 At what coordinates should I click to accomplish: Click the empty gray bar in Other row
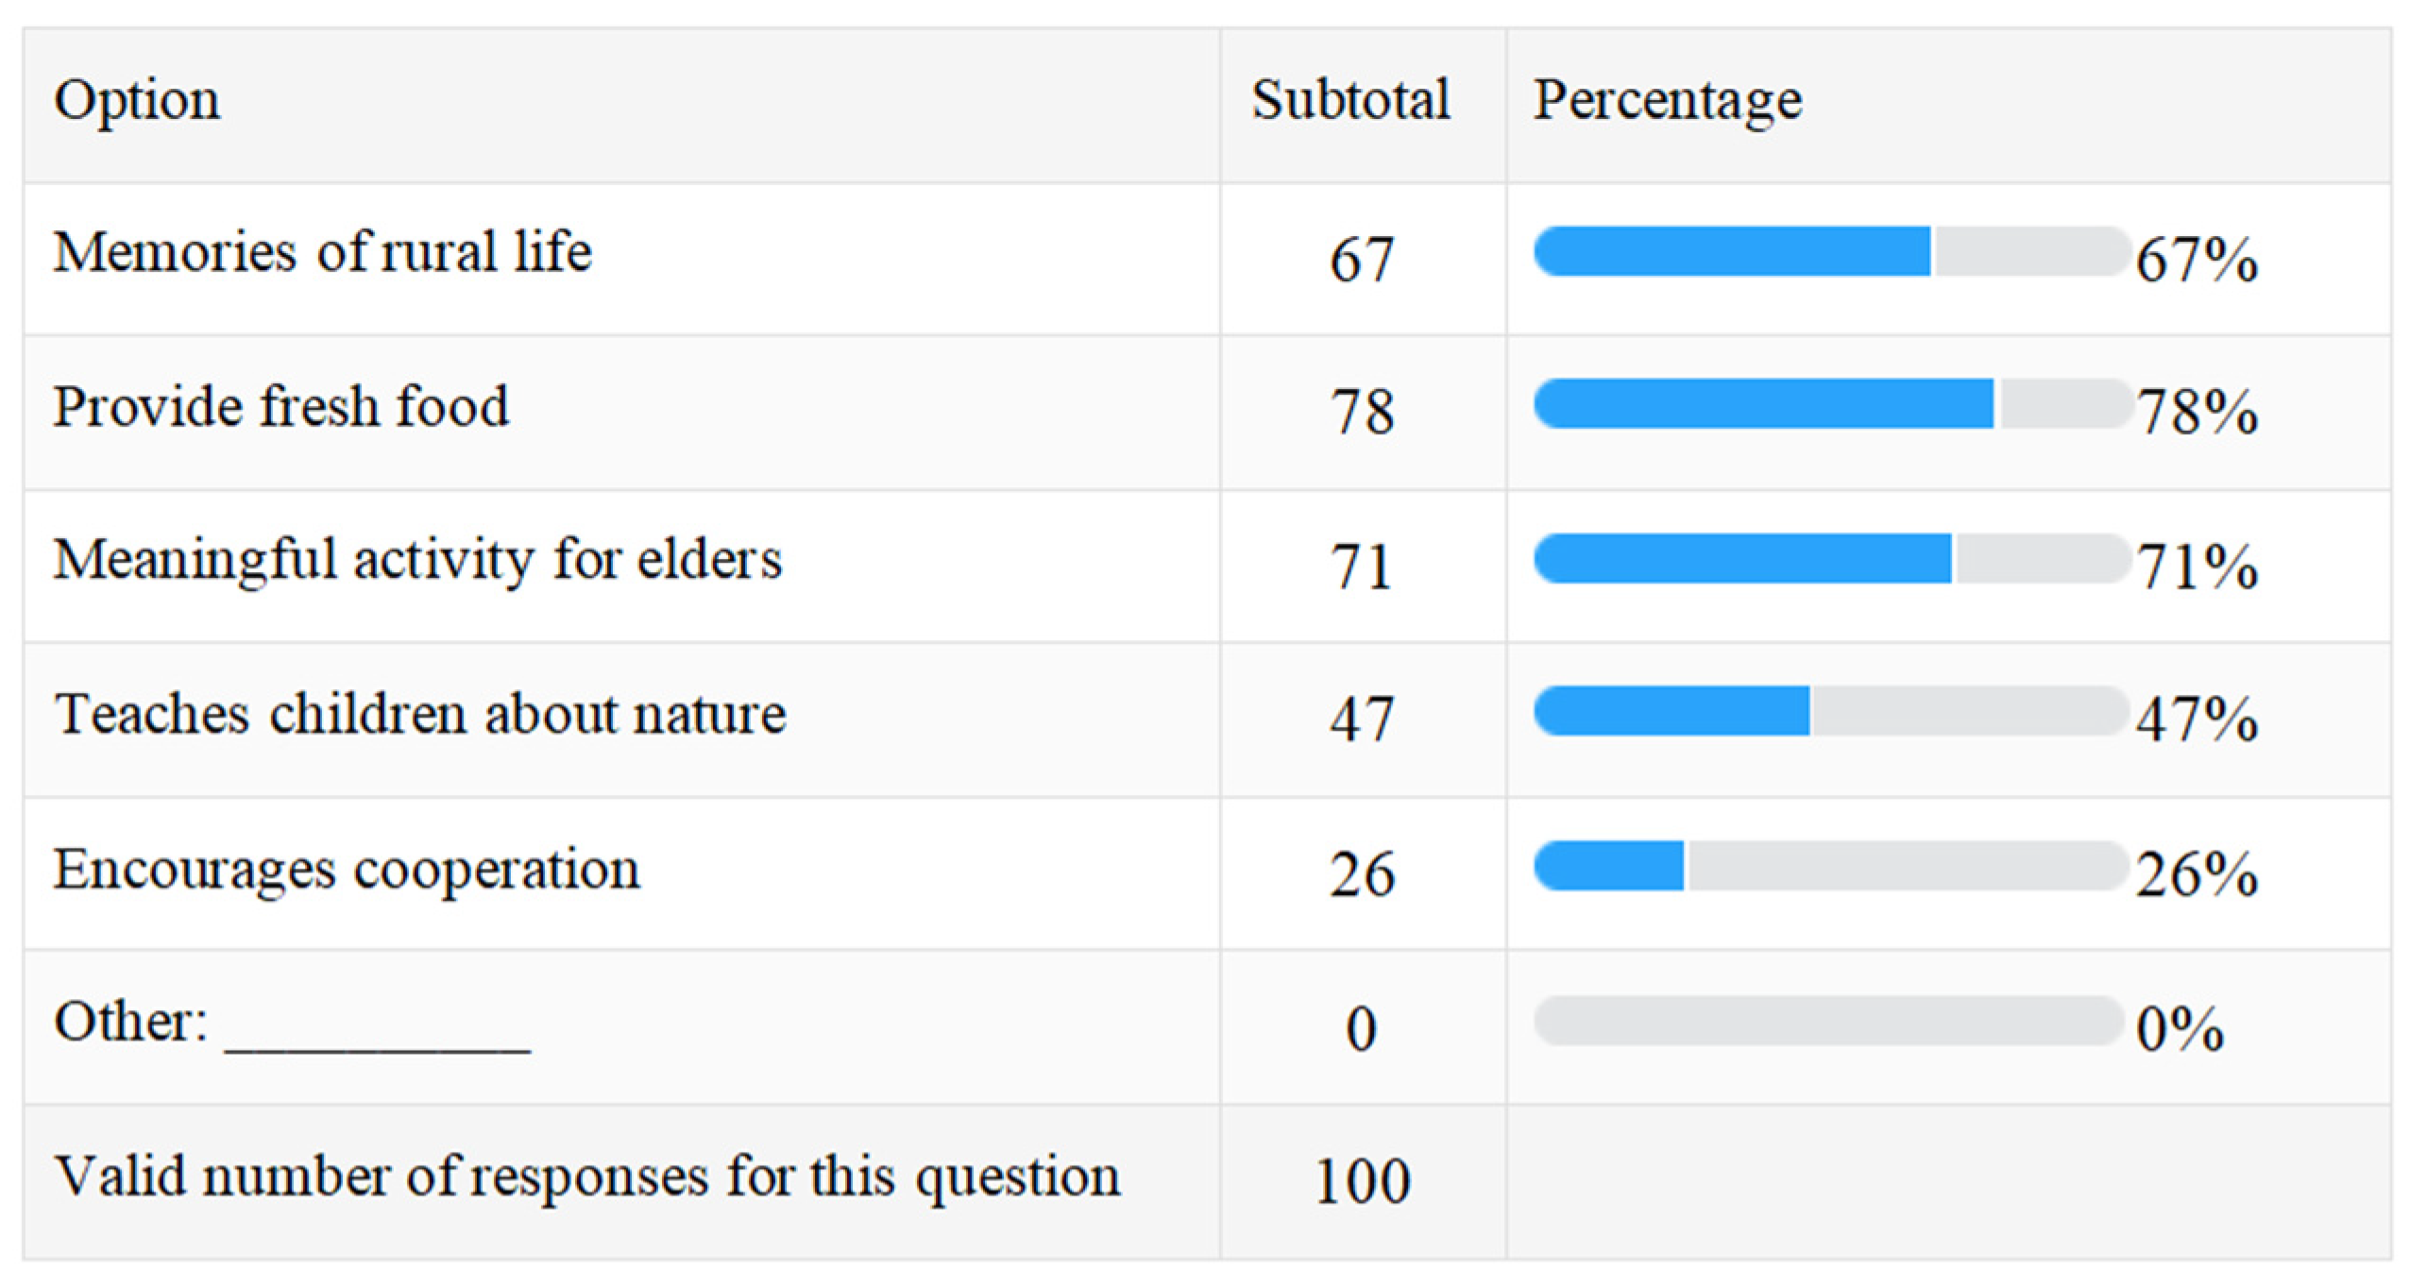[x=1829, y=1021]
